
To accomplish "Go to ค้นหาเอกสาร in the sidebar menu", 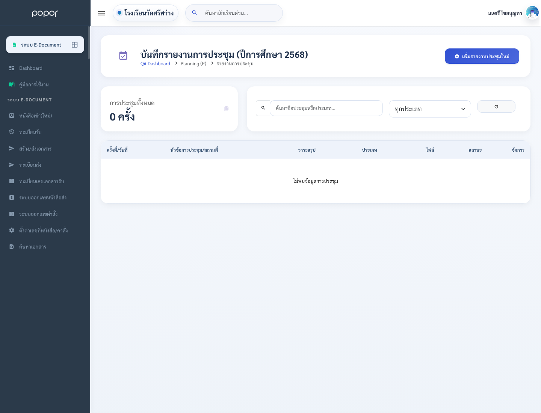I will click(x=33, y=247).
